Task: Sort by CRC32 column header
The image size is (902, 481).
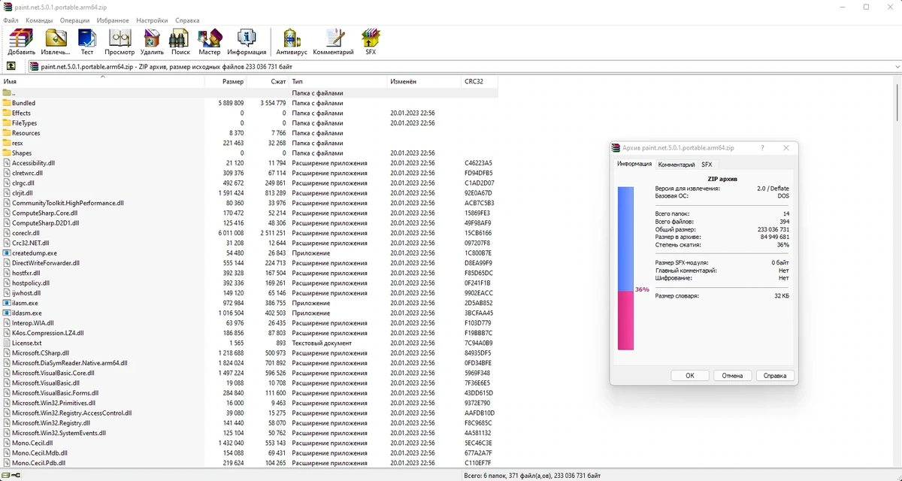Action: [480, 81]
